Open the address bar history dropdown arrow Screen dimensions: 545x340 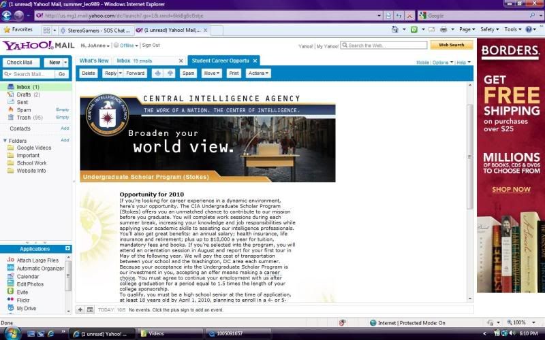point(379,16)
